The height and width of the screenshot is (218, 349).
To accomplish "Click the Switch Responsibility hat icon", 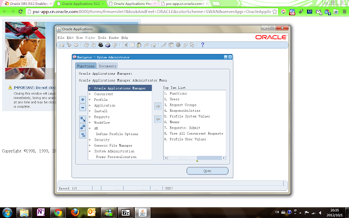I will [x=100, y=45].
